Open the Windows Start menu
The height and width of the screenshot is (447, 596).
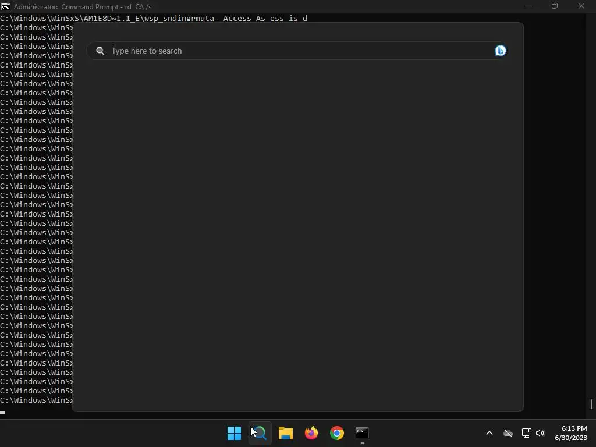pos(234,433)
